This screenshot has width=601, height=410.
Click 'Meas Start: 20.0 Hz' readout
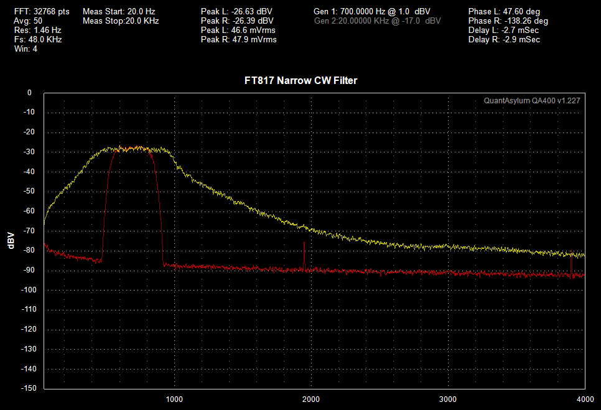click(119, 11)
